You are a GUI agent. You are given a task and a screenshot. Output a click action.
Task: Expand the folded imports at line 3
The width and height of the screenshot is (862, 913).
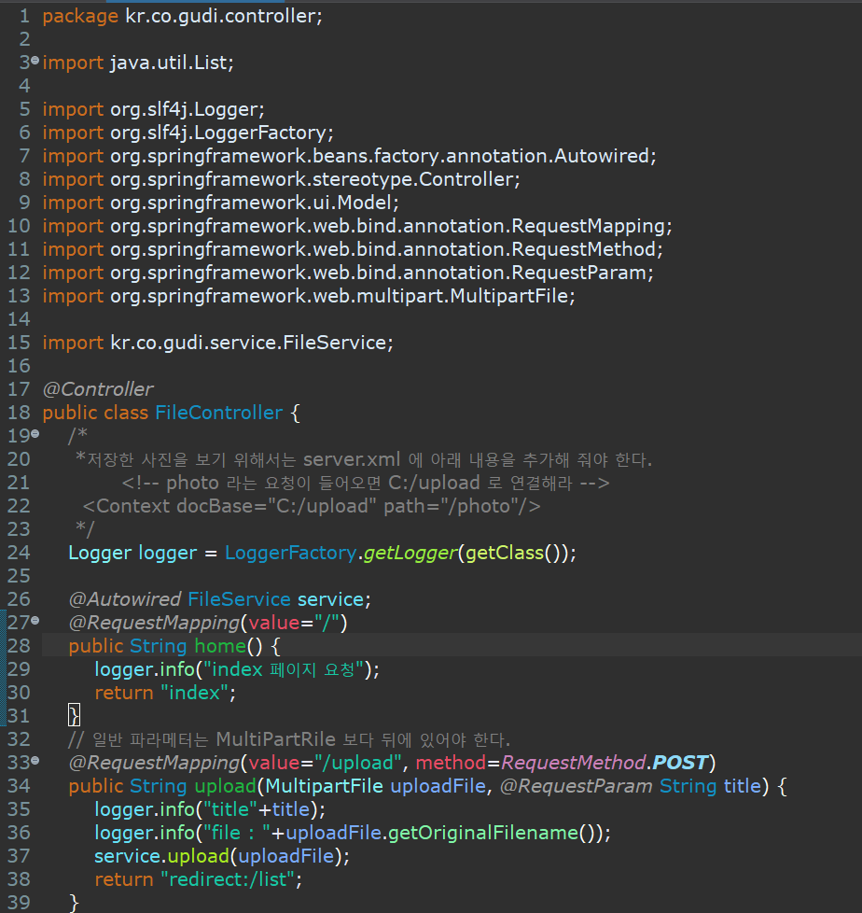tap(35, 60)
